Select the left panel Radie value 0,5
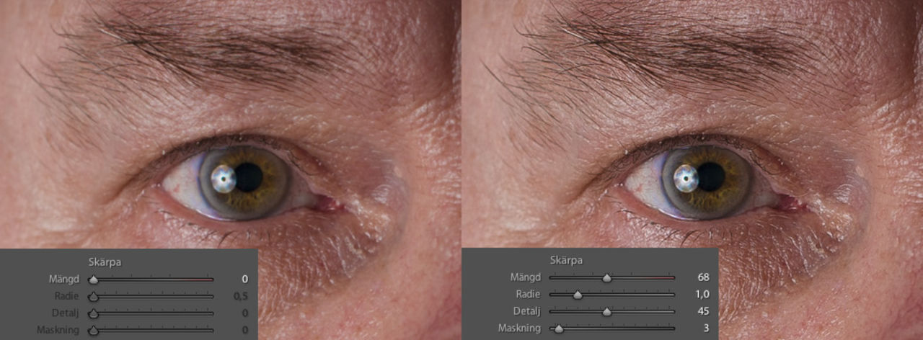Viewport: 923px width, 340px height. (241, 296)
